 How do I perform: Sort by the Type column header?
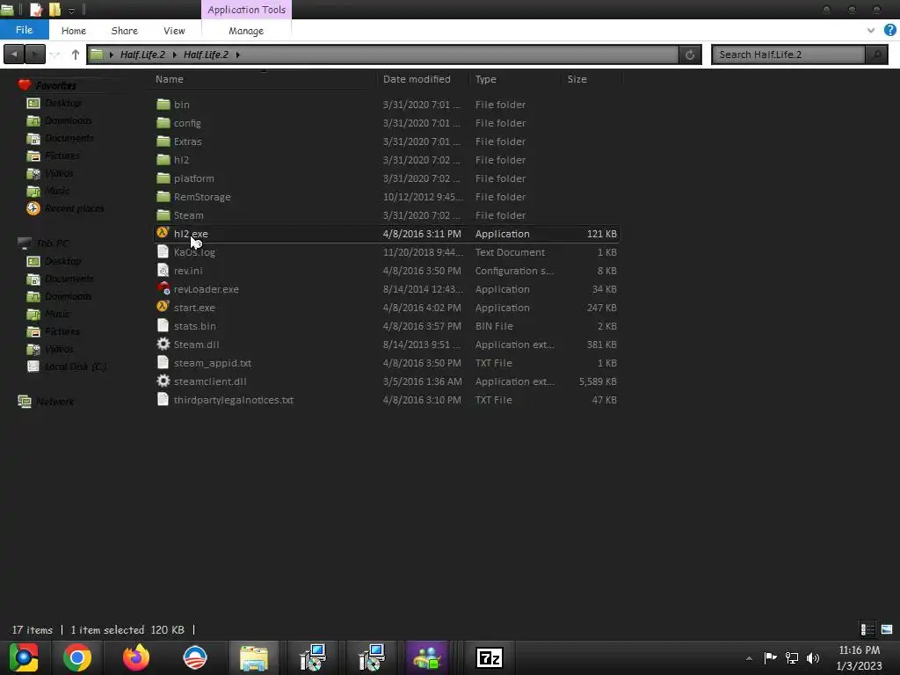pyautogui.click(x=485, y=79)
